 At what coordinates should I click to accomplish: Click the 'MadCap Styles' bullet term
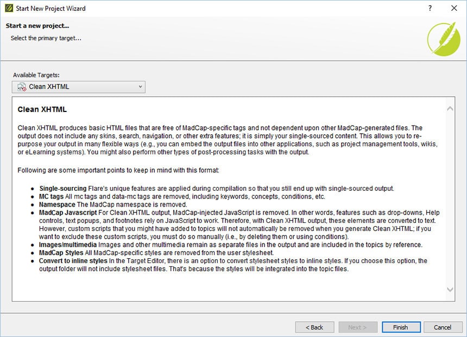click(x=61, y=253)
